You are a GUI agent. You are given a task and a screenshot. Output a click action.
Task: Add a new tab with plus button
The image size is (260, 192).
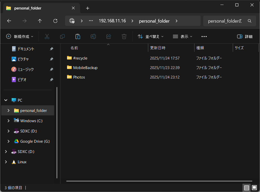(x=88, y=8)
